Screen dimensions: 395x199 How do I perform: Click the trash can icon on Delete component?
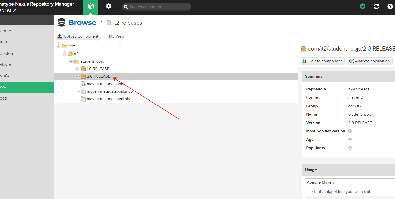point(304,61)
